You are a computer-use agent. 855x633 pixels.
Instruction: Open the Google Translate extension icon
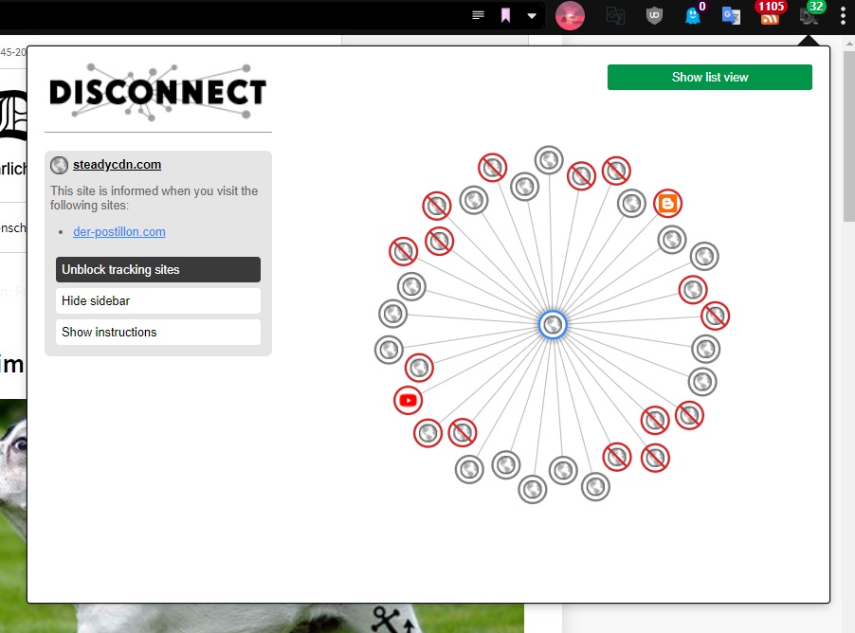click(731, 15)
